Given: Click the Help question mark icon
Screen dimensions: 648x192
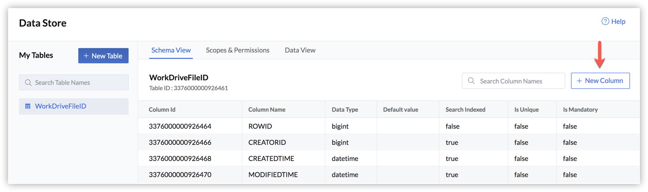Looking at the screenshot, I should point(605,22).
